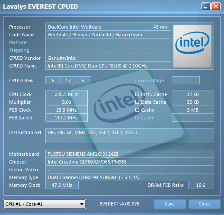Select the processor value 'DualCore Intel Wolfdale'
Viewport: 224px width, 215px height.
(x=97, y=27)
